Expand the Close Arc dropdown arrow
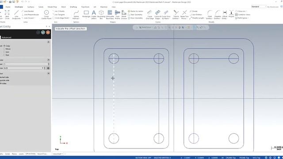Image resolution: width=283 pixels, height=159 pixels. tap(247, 11)
